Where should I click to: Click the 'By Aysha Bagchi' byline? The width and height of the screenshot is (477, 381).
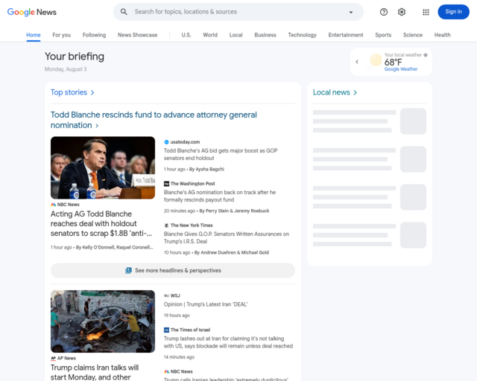pos(206,169)
